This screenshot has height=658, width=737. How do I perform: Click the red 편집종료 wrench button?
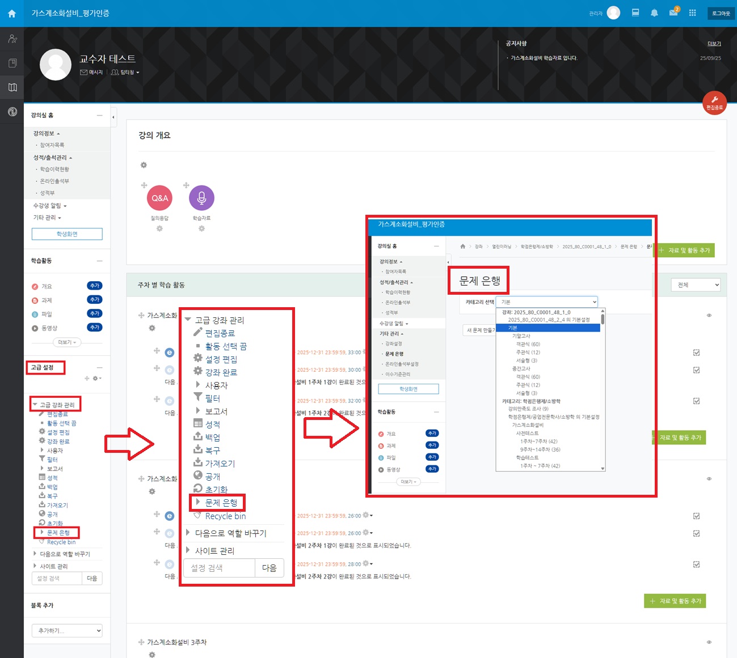point(714,103)
